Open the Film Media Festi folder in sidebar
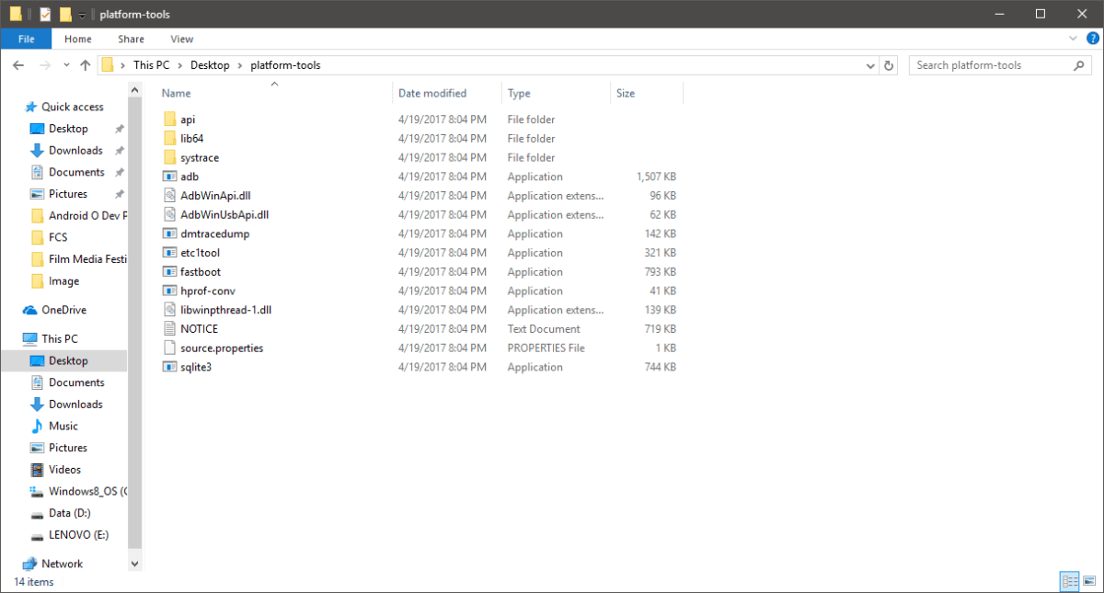The image size is (1104, 593). [87, 259]
